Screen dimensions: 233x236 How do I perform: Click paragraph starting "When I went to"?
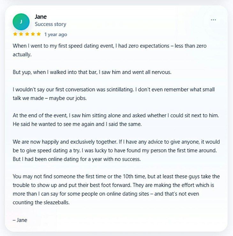pyautogui.click(x=110, y=50)
